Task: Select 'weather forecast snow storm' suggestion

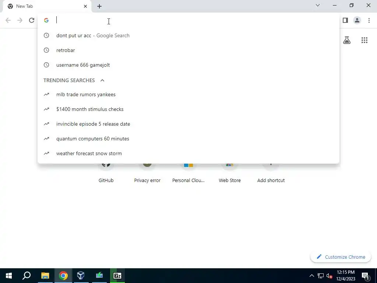Action: pos(188,153)
